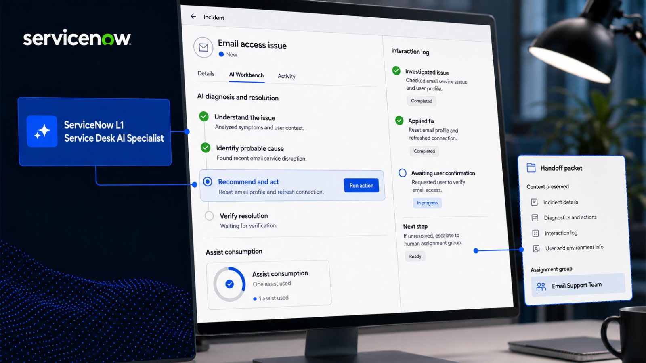Click the Run action button
This screenshot has width=646, height=363.
tap(361, 185)
